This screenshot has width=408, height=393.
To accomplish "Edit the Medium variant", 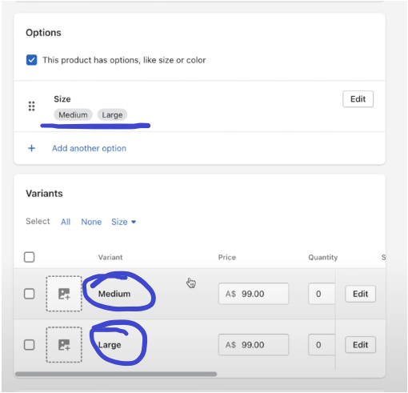I will click(360, 294).
